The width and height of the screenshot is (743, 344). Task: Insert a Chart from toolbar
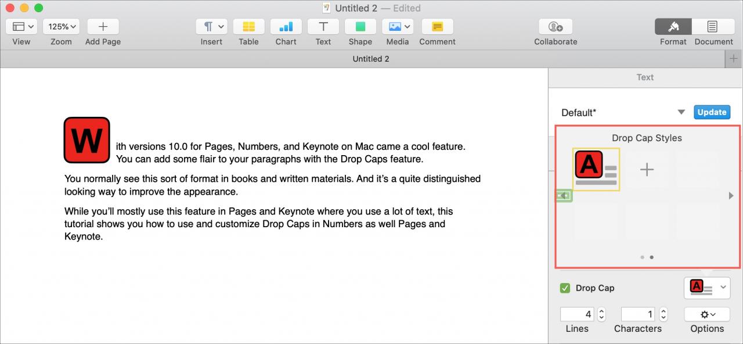coord(286,27)
